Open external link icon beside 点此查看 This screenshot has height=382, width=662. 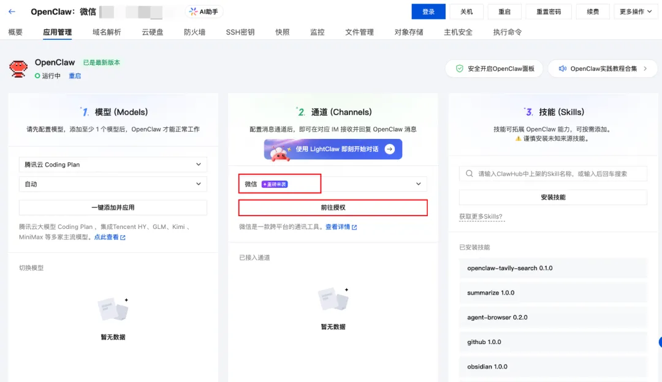click(x=123, y=238)
